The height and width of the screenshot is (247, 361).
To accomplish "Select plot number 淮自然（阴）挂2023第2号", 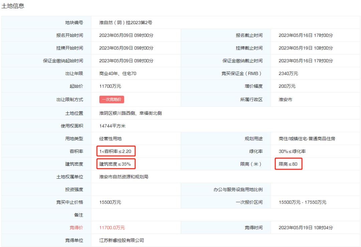I will click(126, 23).
